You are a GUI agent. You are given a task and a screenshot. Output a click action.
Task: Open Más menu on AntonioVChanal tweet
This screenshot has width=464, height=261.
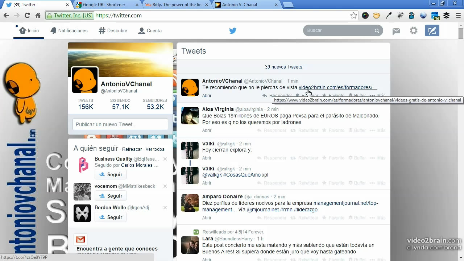[378, 96]
